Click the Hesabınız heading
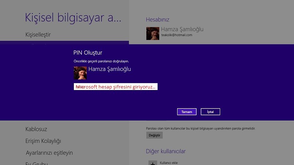The height and width of the screenshot is (165, 294). [x=158, y=19]
